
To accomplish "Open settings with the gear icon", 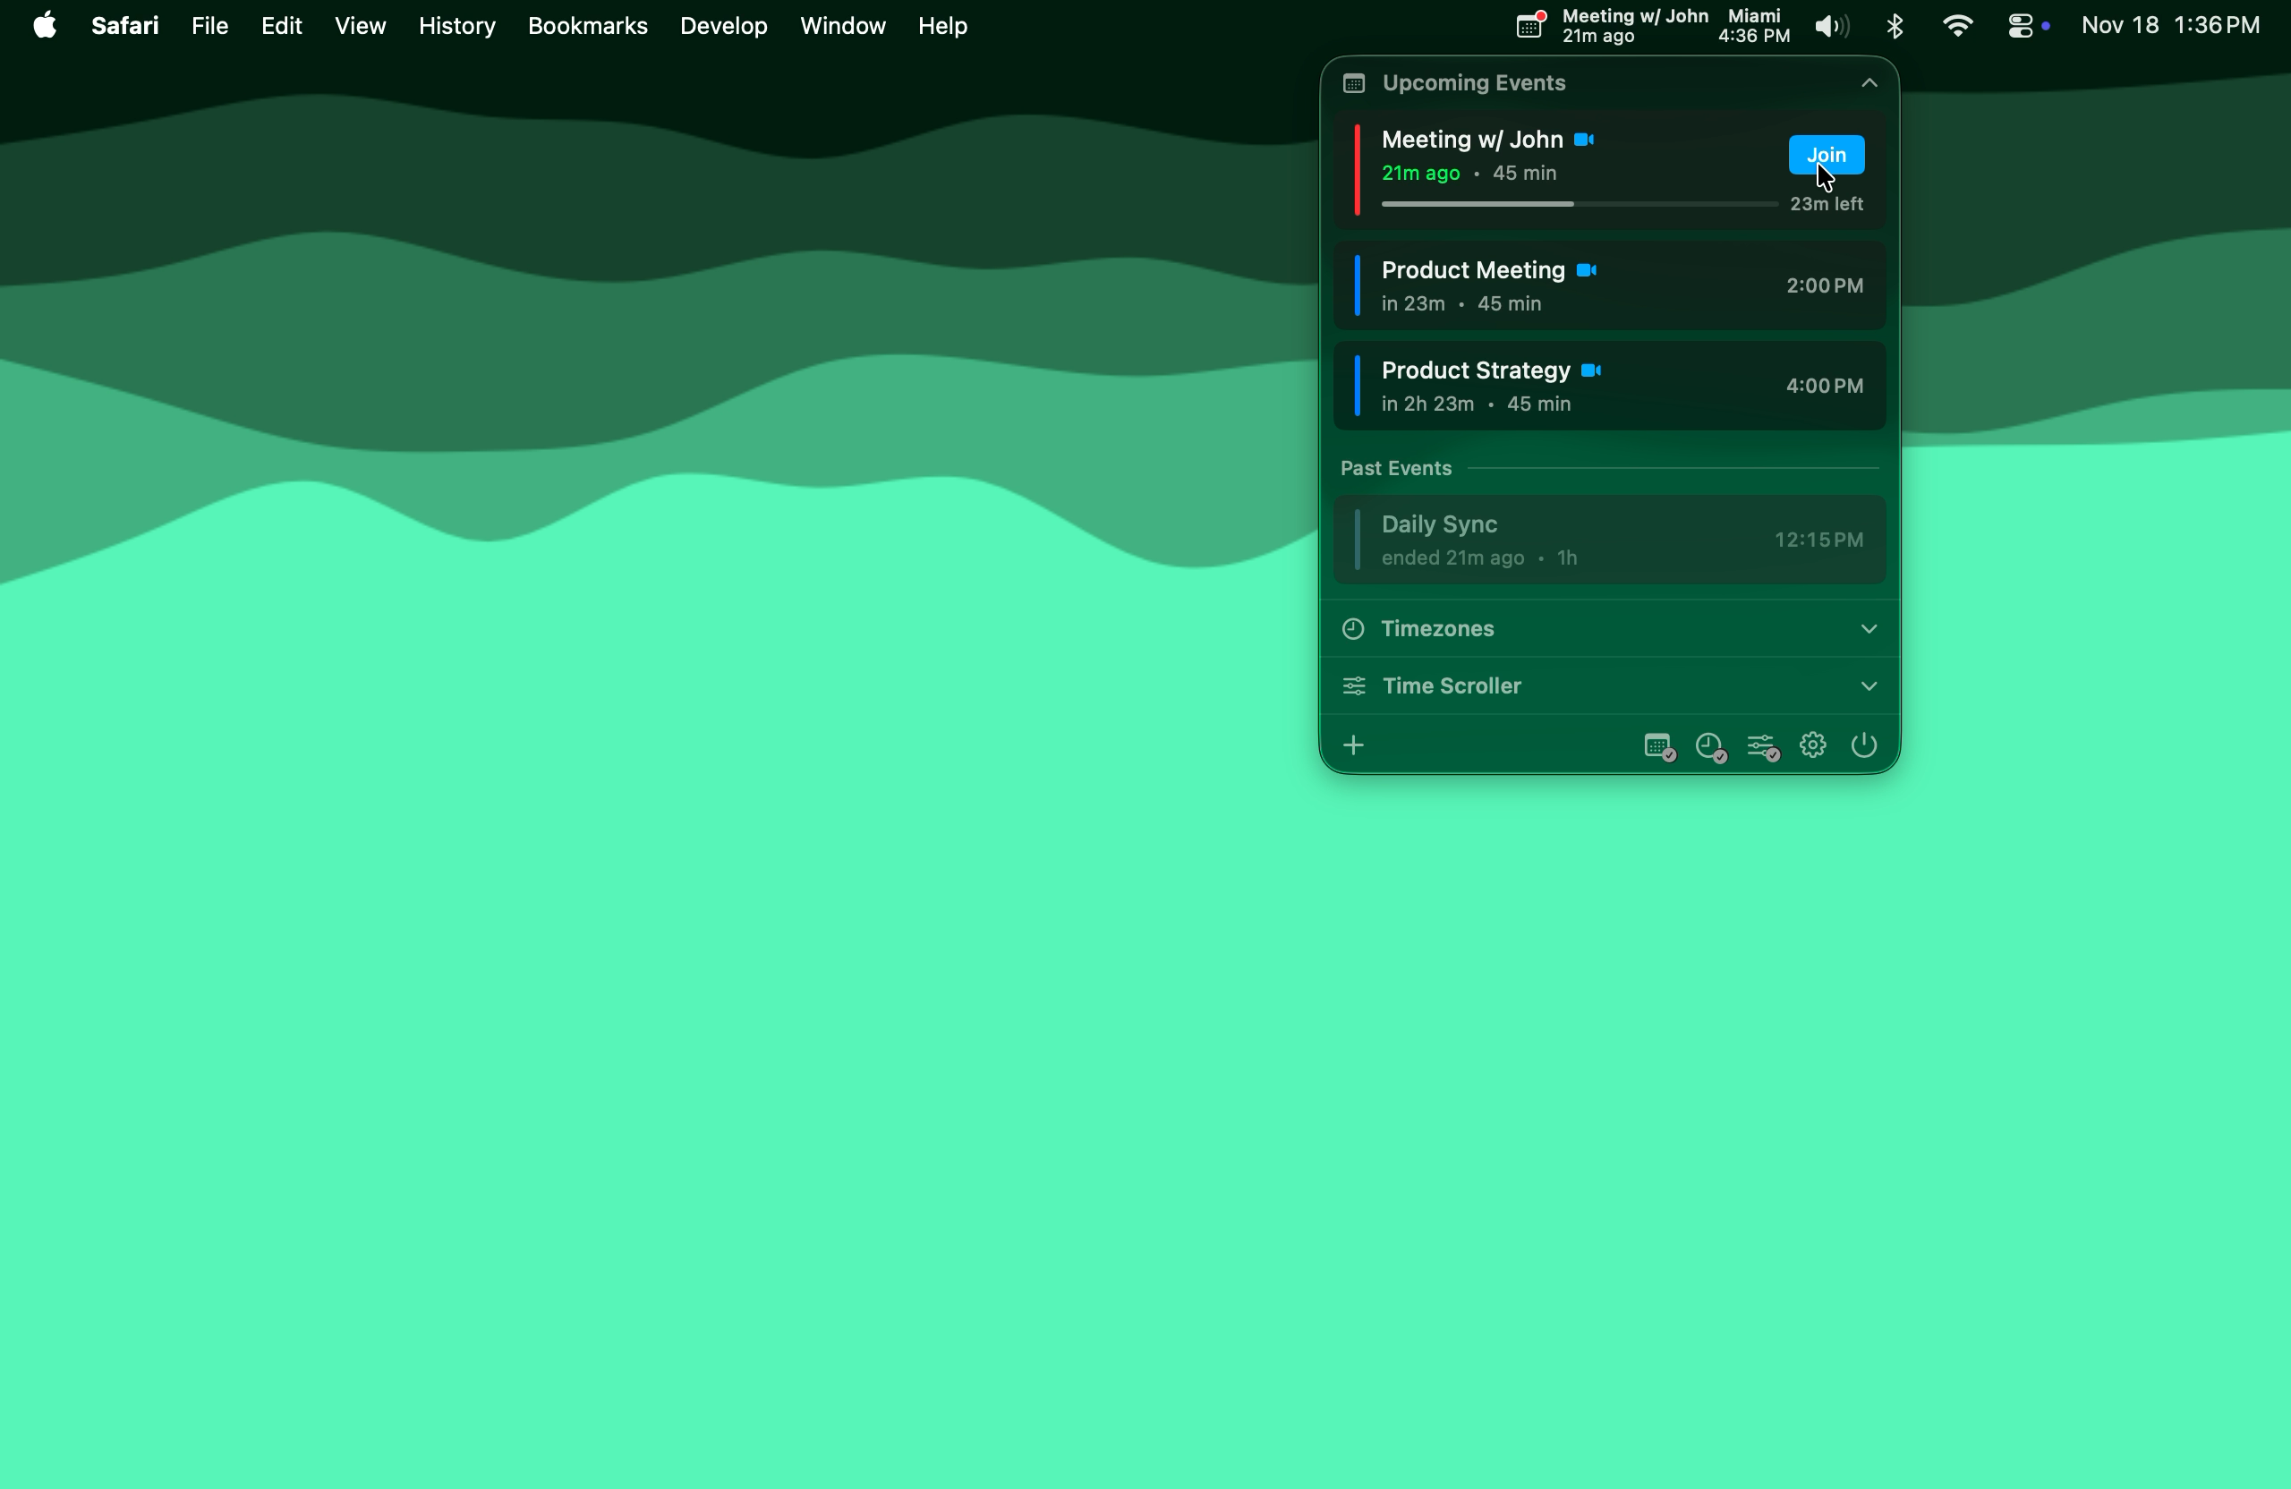I will tap(1812, 745).
